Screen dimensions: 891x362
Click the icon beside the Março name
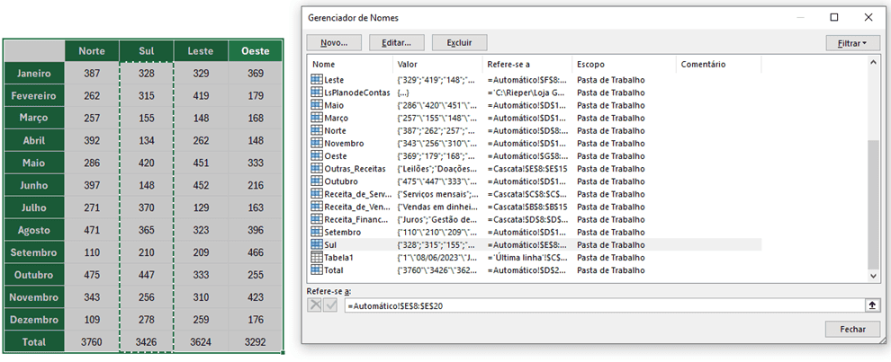317,118
